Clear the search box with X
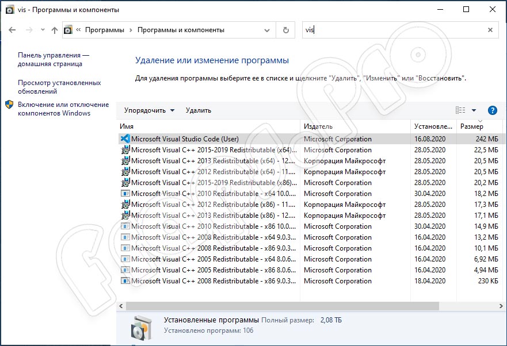 (x=490, y=30)
